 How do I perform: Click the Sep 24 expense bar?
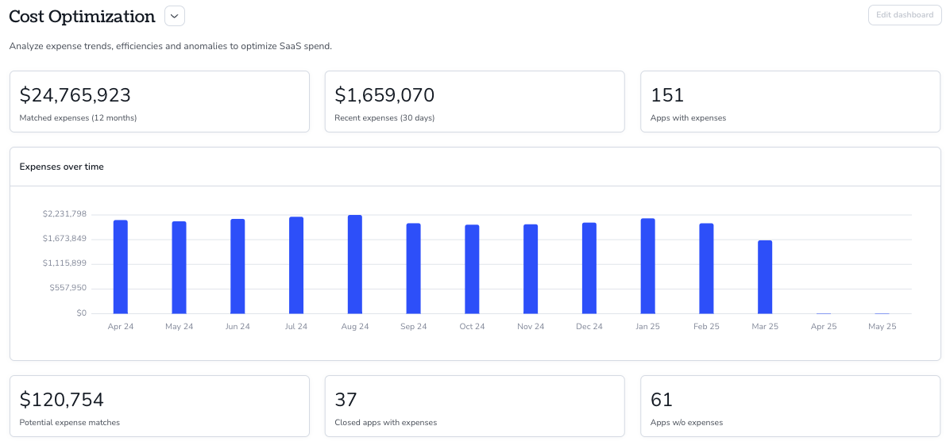coord(413,269)
